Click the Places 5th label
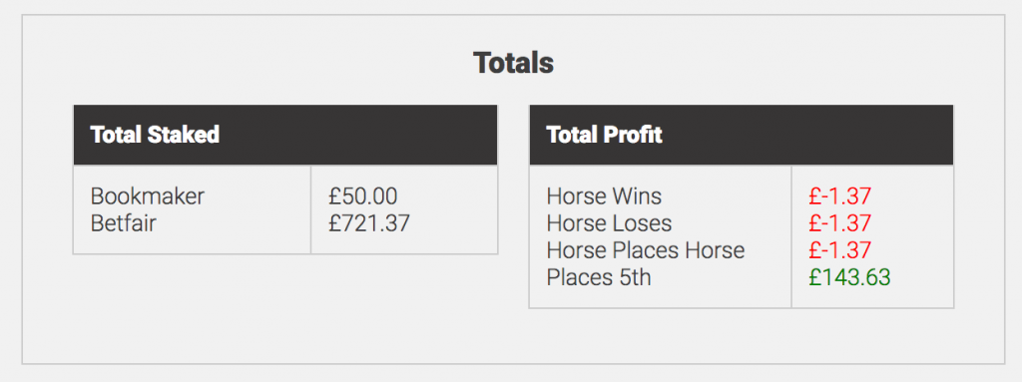The width and height of the screenshot is (1022, 382). pos(599,277)
